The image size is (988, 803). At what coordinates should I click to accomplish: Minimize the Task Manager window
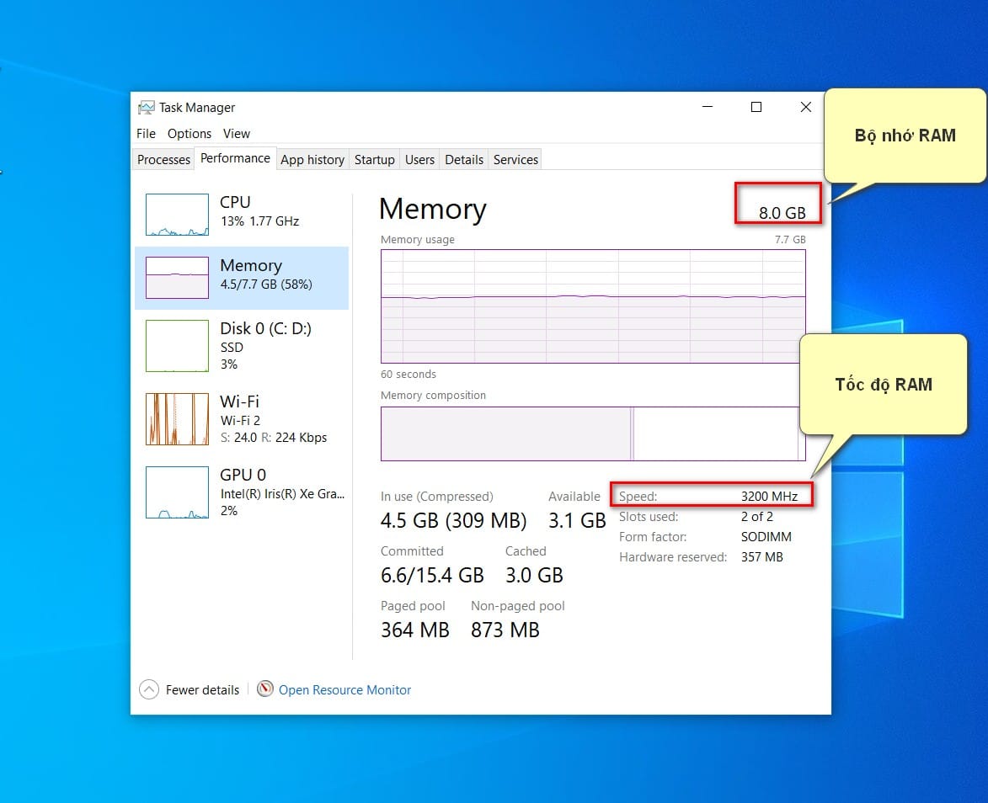[x=708, y=107]
